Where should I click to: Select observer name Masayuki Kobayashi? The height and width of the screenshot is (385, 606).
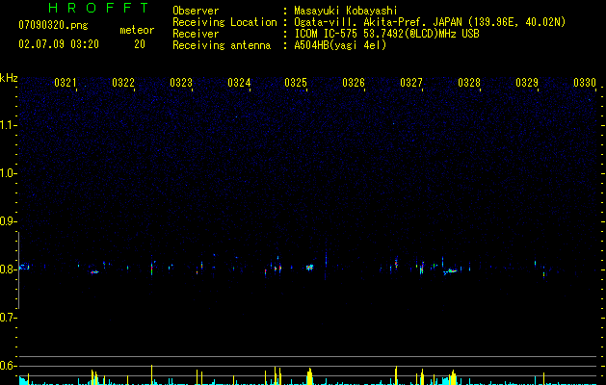[346, 11]
